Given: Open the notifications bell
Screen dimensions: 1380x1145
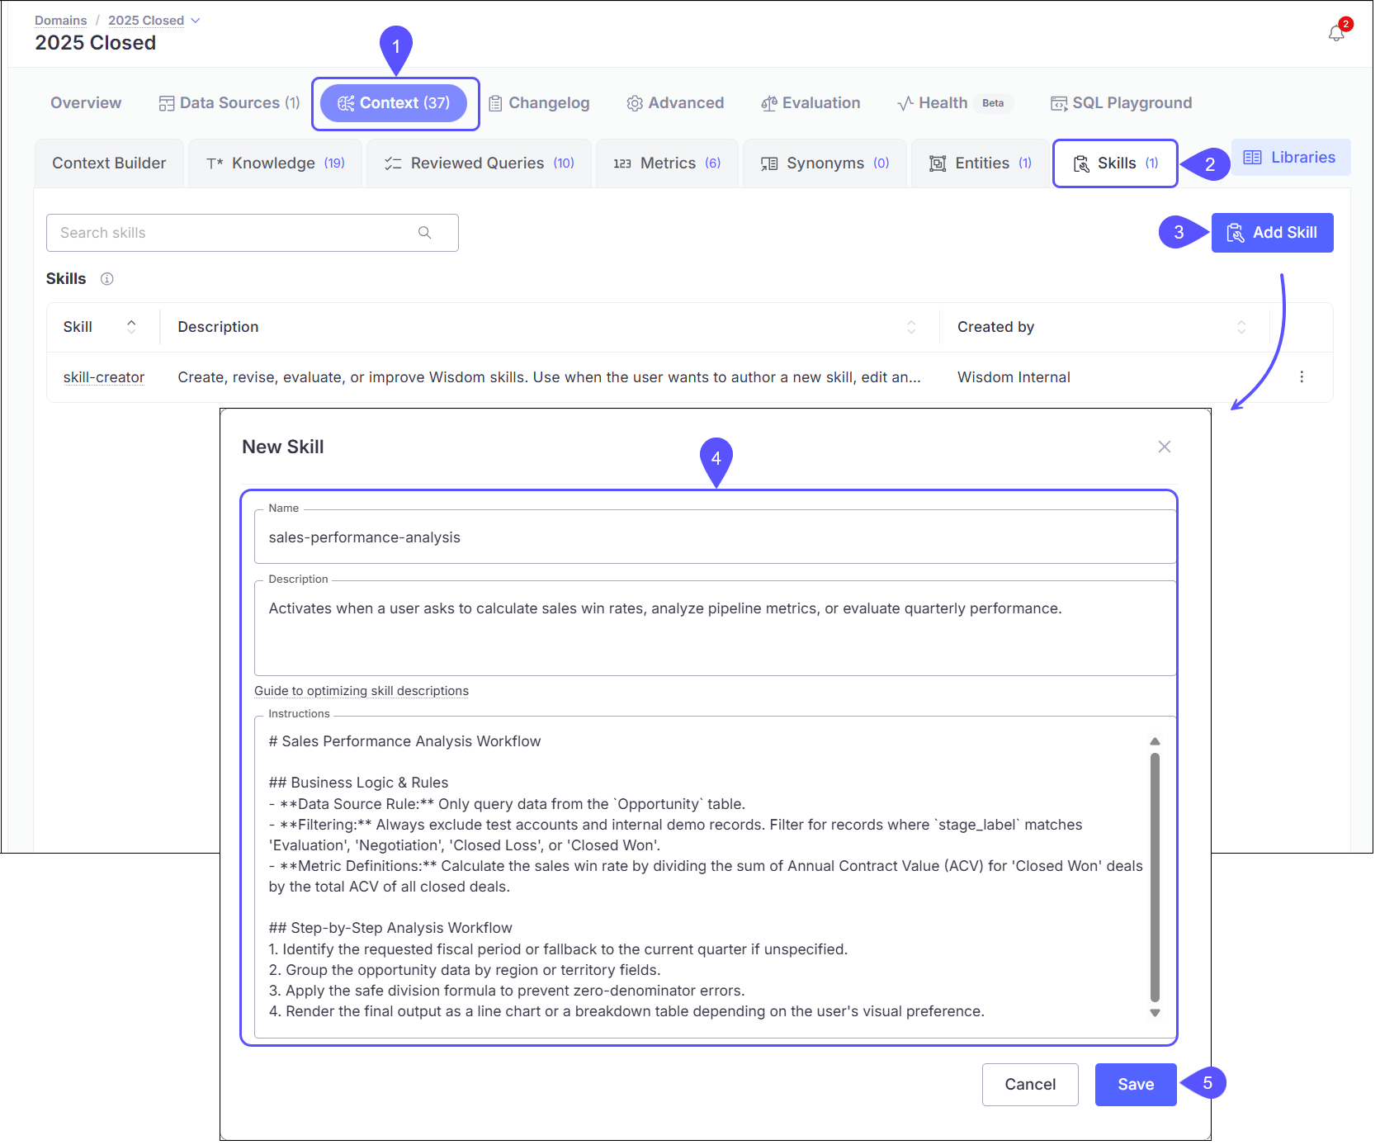Looking at the screenshot, I should coord(1336,33).
